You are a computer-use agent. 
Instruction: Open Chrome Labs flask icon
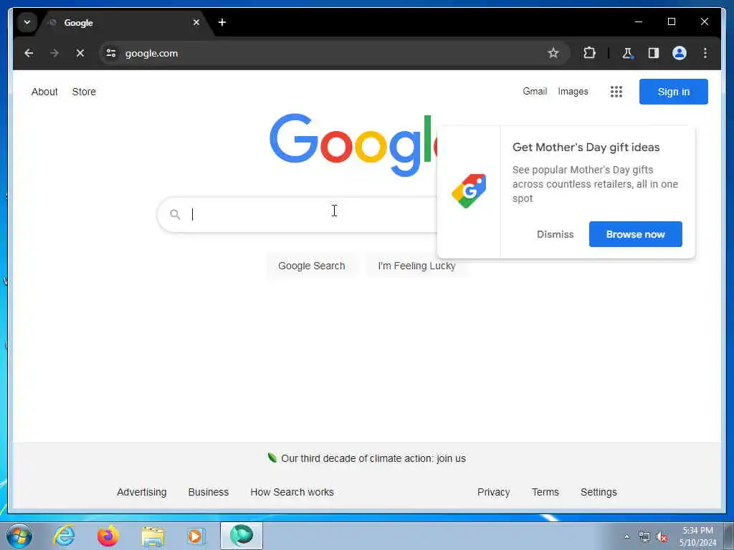click(x=627, y=53)
